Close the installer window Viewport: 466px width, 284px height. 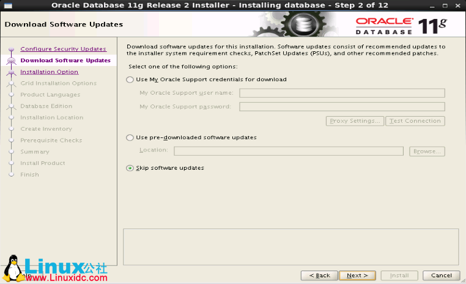point(458,5)
